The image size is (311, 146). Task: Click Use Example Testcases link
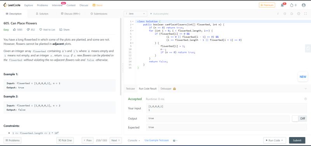tap(157, 140)
